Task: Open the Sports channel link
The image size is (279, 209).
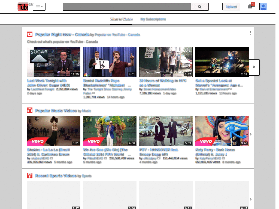Action: point(87,176)
